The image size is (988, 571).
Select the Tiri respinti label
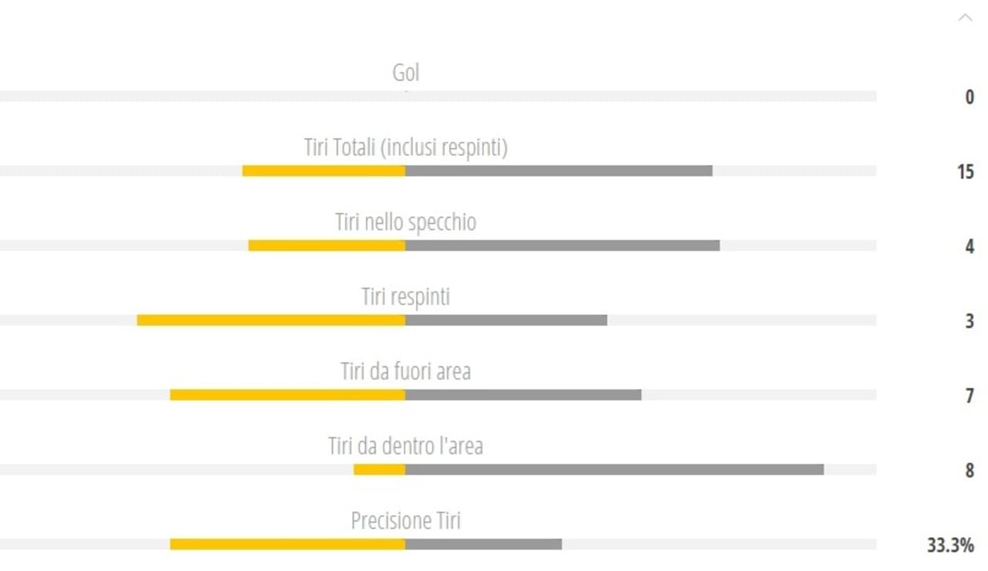[406, 296]
